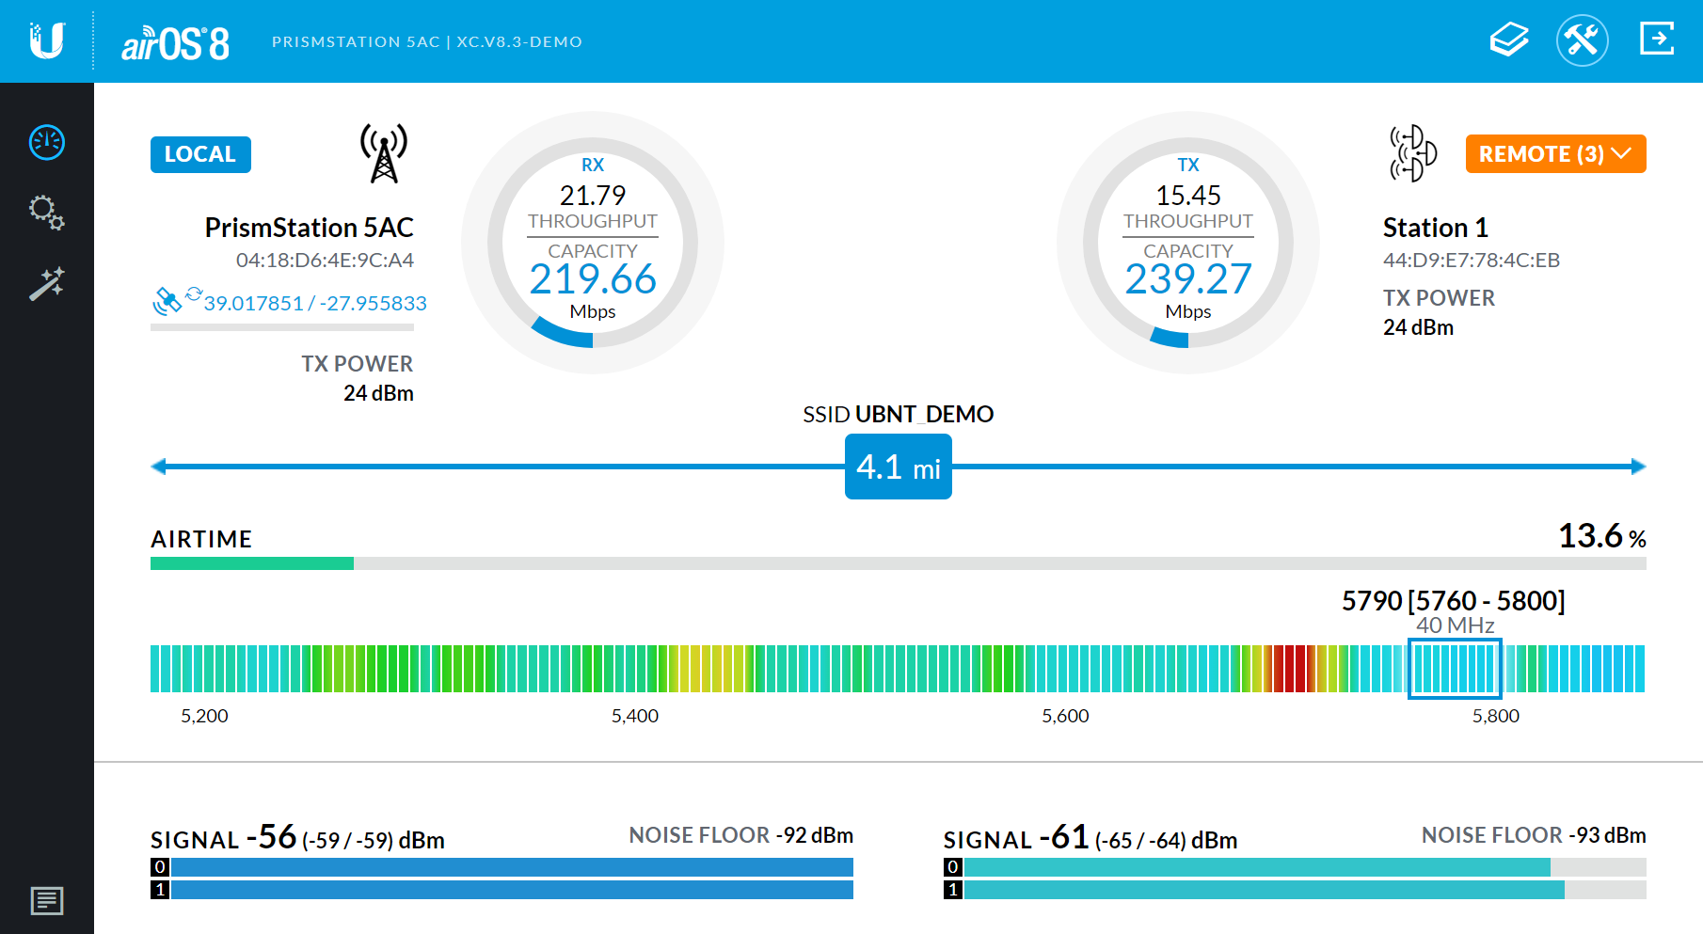Screen dimensions: 1703x934
Task: Click the red interference area in spectrum
Action: 1294,669
